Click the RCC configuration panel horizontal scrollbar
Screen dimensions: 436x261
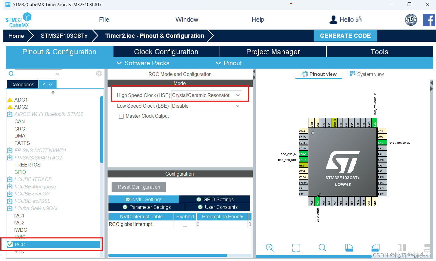point(168,255)
